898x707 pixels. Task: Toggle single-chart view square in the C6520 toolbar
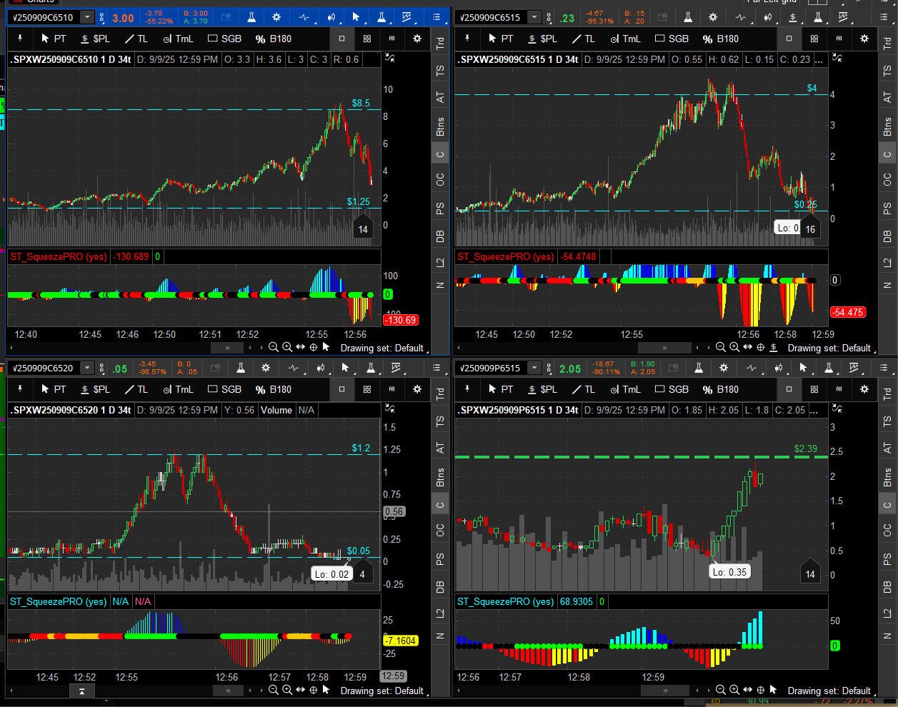[342, 389]
